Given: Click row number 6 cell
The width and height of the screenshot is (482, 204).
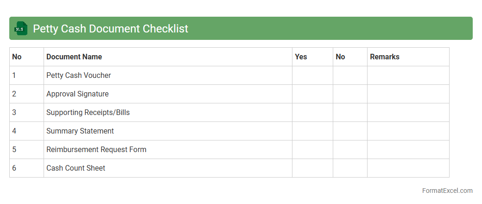Looking at the screenshot, I should click(26, 168).
